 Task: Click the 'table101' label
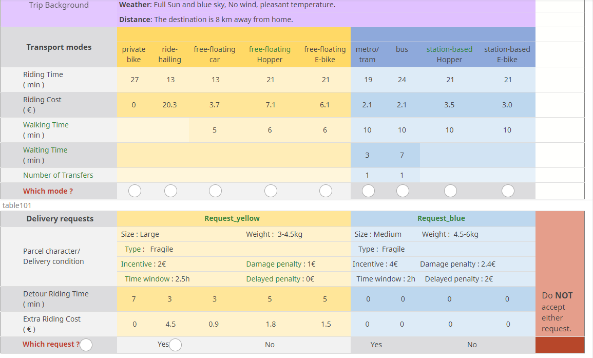coord(17,205)
